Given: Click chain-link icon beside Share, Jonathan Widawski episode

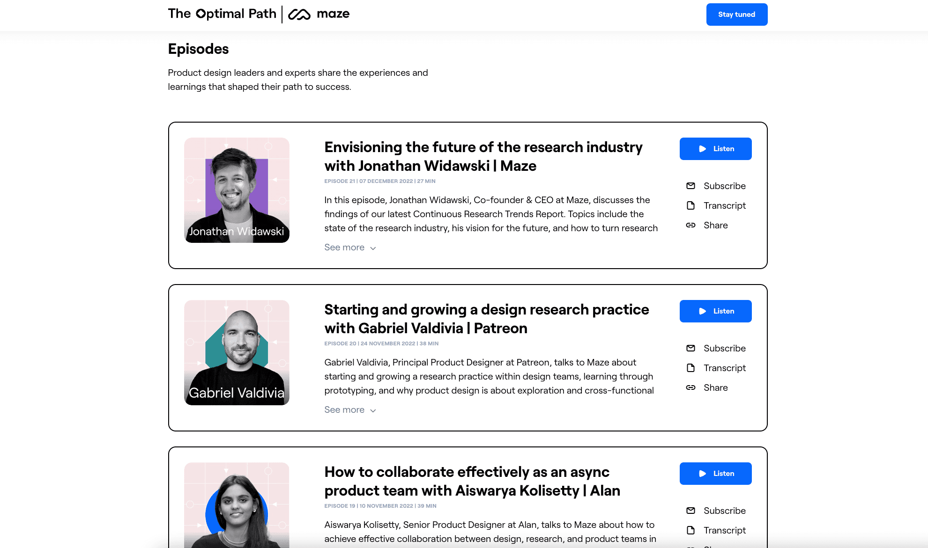Looking at the screenshot, I should click(x=690, y=225).
